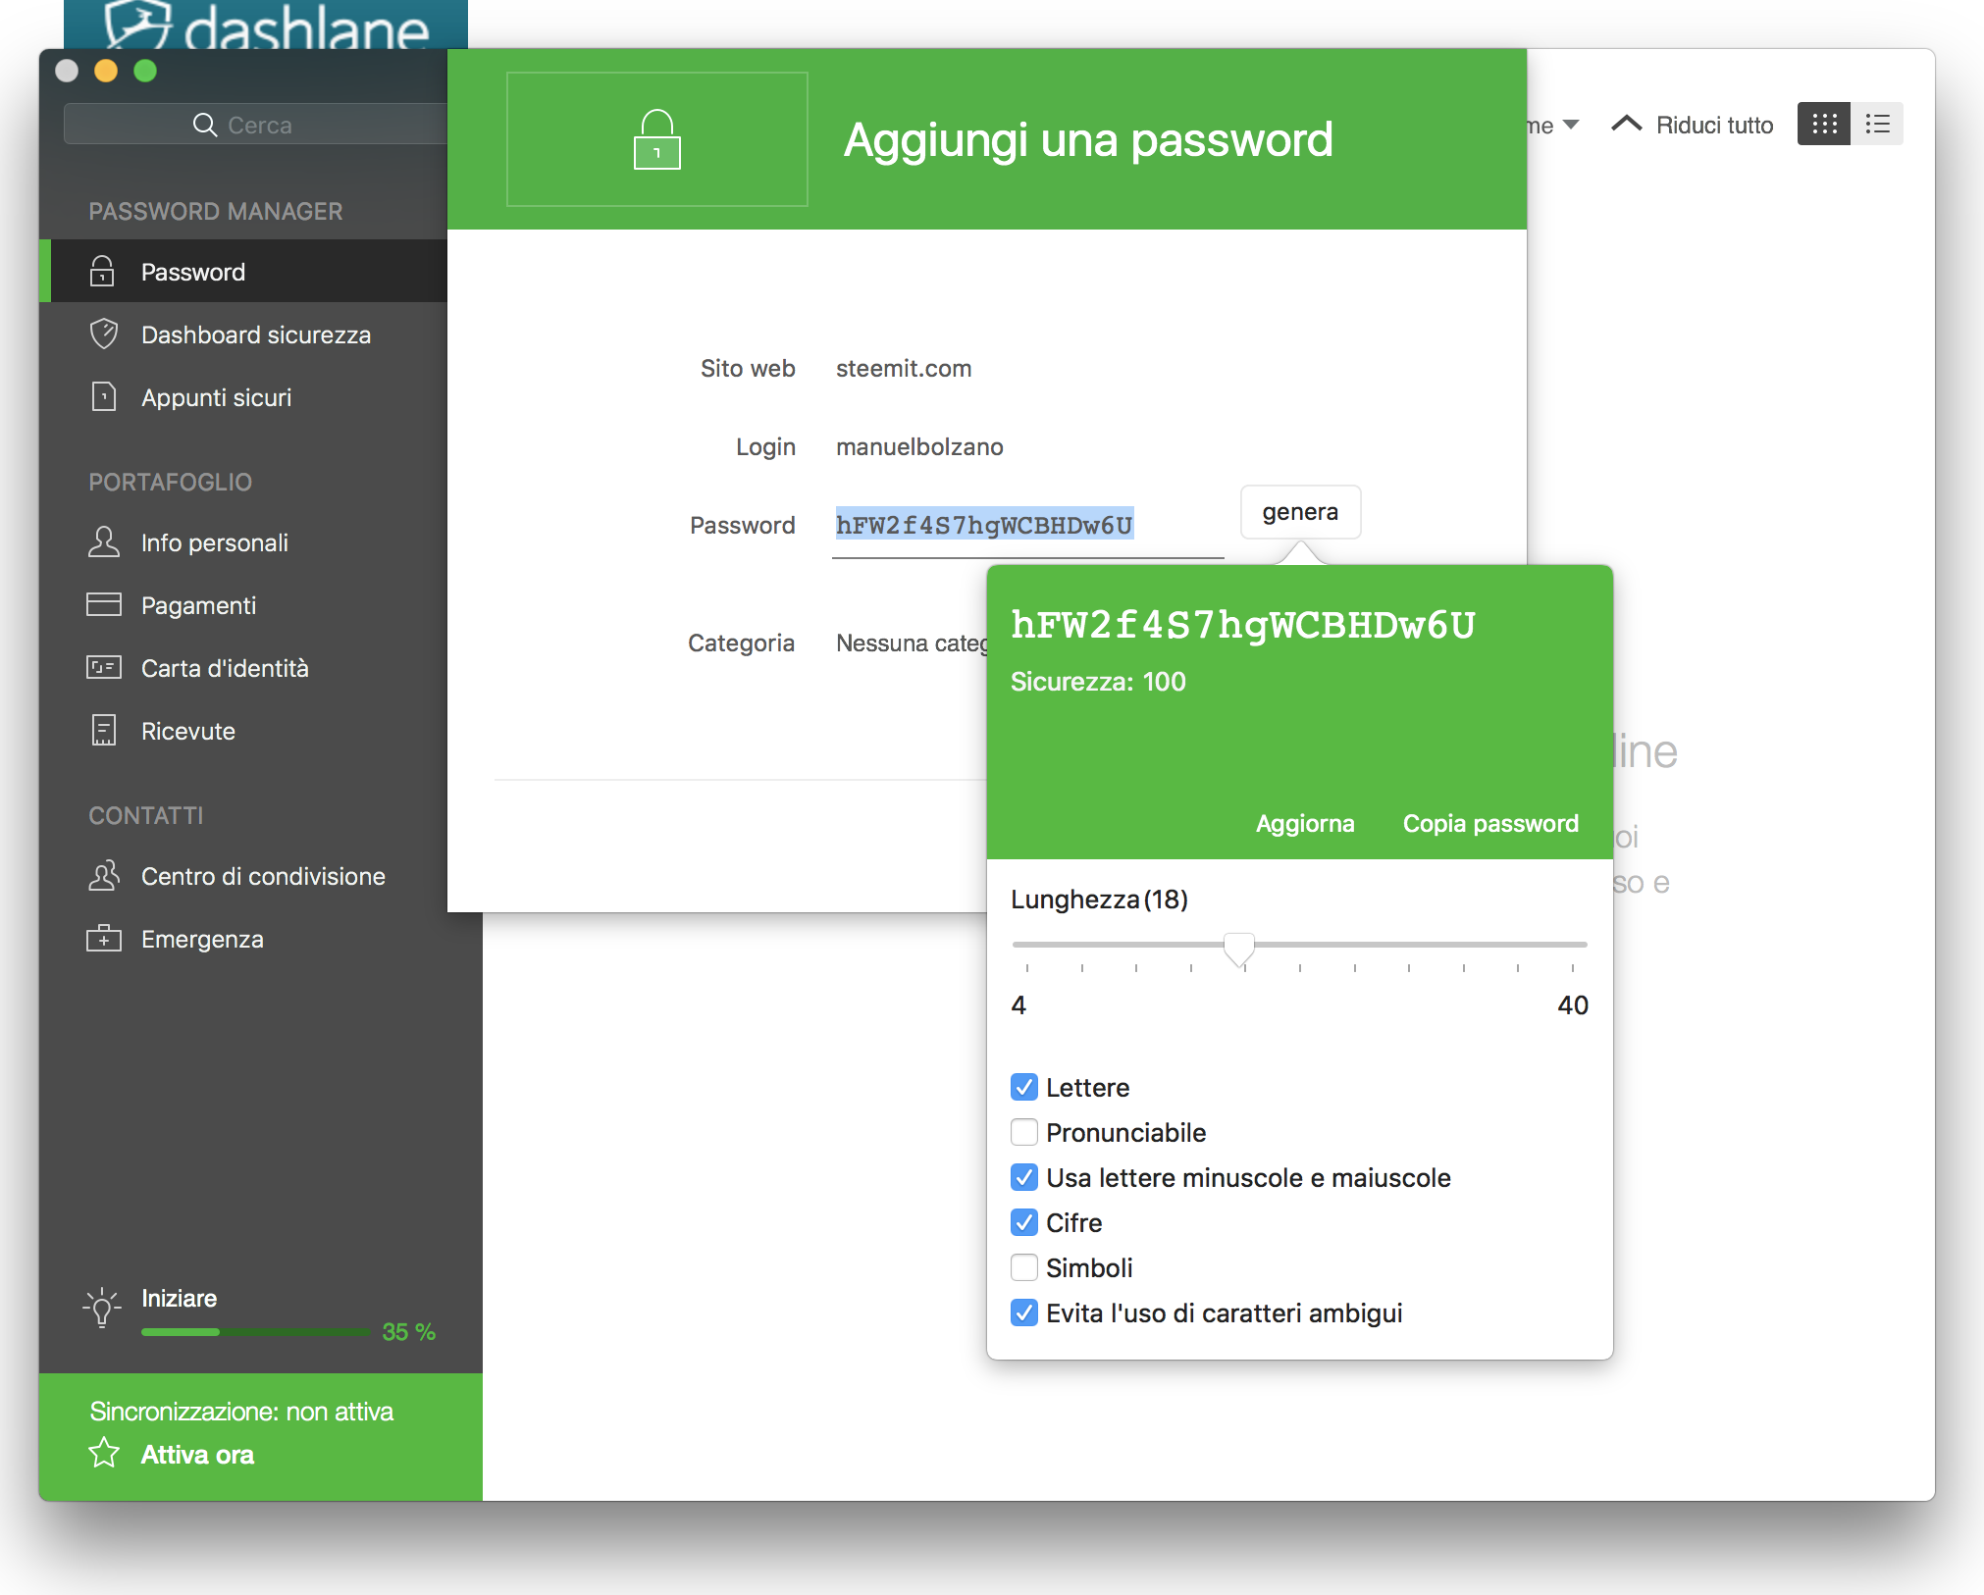
Task: Click the Password input field
Action: click(1027, 526)
